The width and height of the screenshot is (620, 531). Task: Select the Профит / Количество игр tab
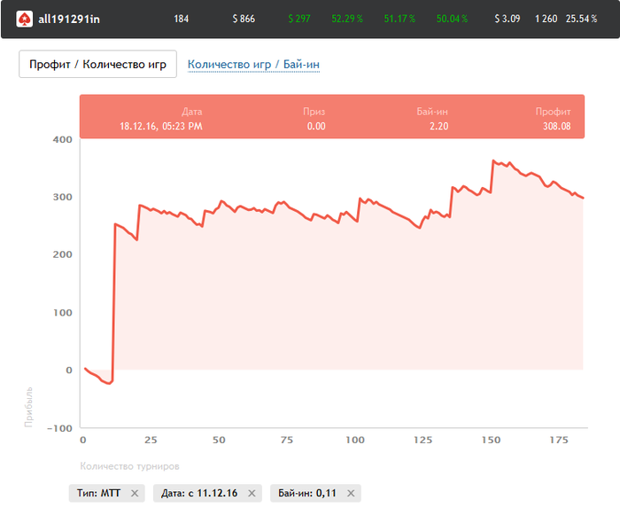97,65
